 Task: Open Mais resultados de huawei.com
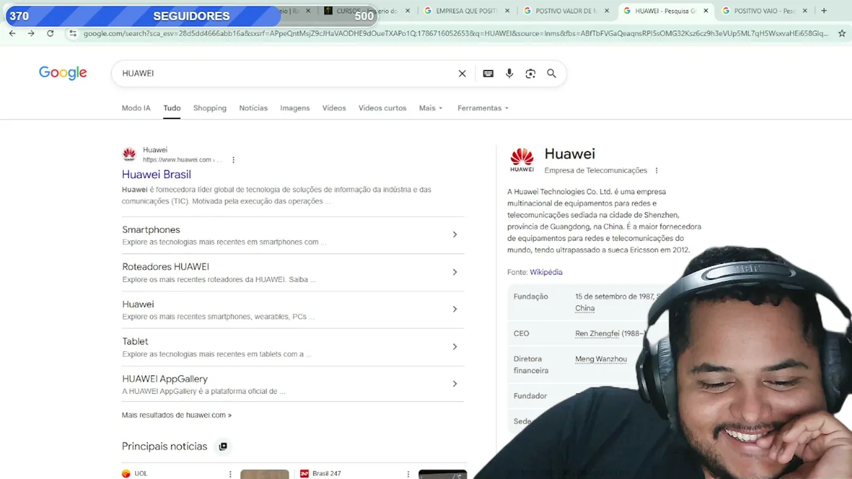tap(176, 415)
